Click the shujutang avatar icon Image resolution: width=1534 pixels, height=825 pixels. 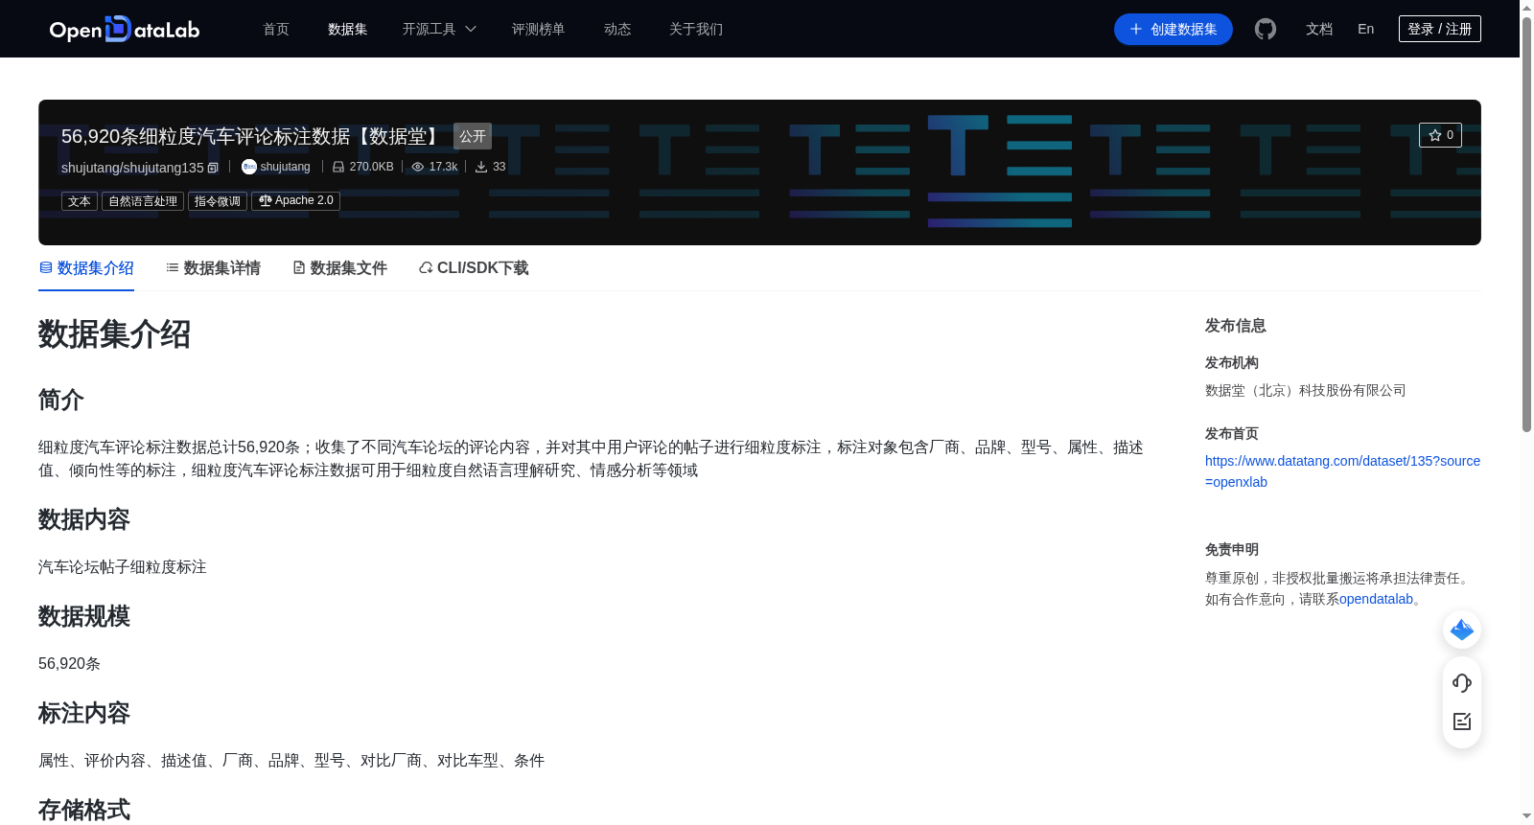249,167
